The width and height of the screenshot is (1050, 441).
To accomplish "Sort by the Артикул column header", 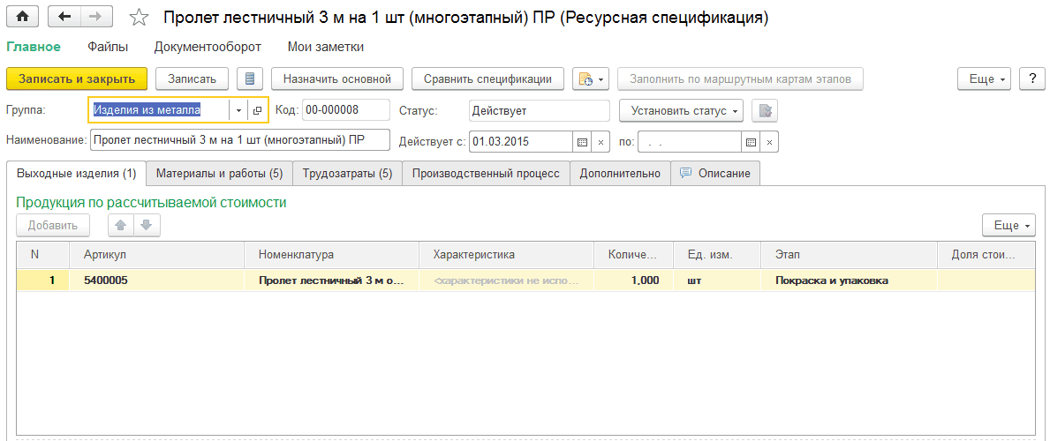I will pos(156,255).
